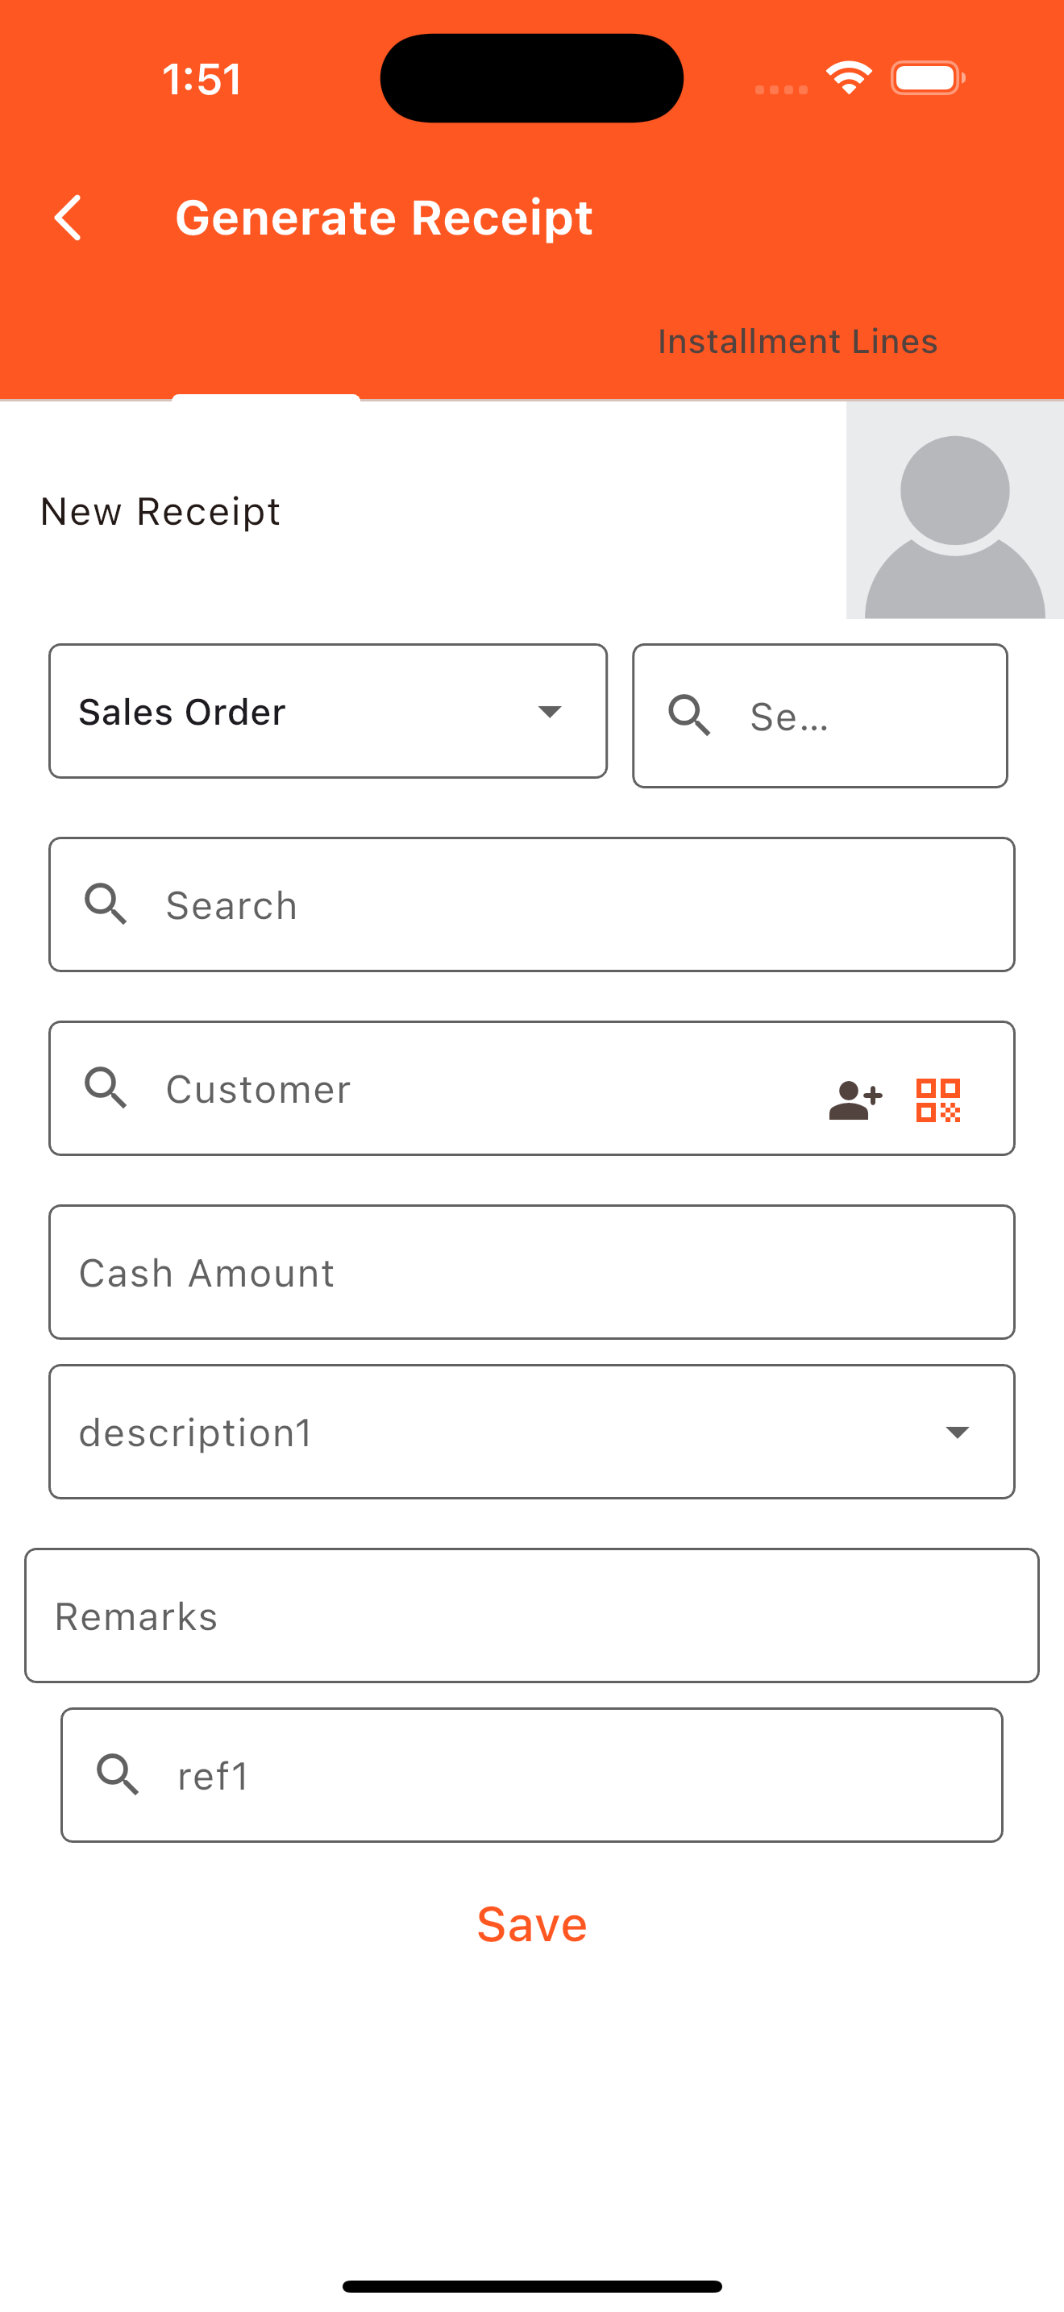This screenshot has width=1064, height=2312.
Task: Focus the Cash Amount input field
Action: click(532, 1272)
